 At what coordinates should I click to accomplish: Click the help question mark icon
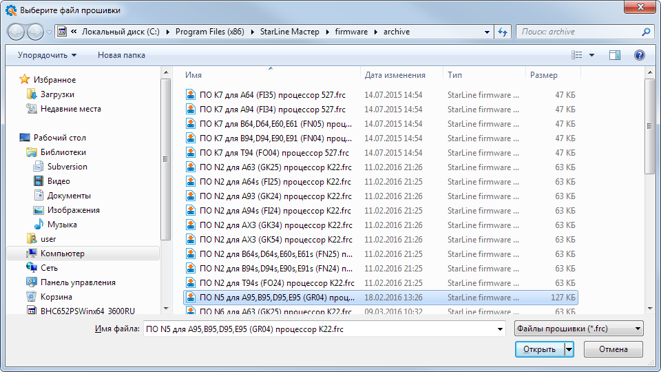(x=639, y=55)
